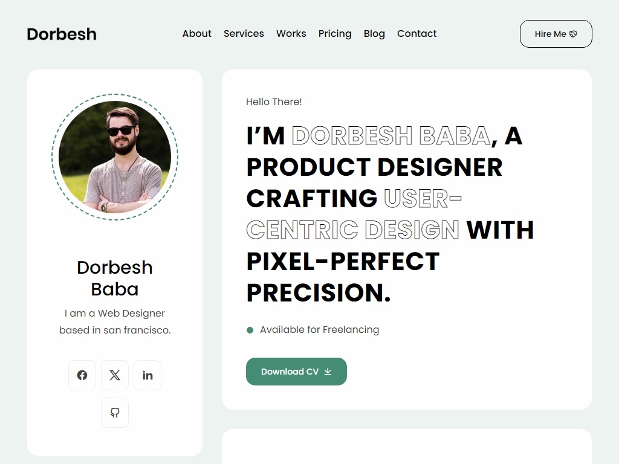The height and width of the screenshot is (464, 619).
Task: Click the handshake icon in Hire Me
Action: click(573, 34)
